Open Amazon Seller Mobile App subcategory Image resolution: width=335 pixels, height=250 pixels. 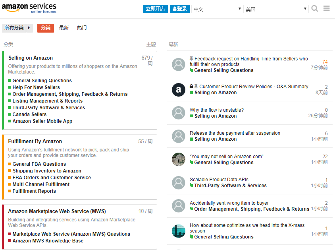42,121
